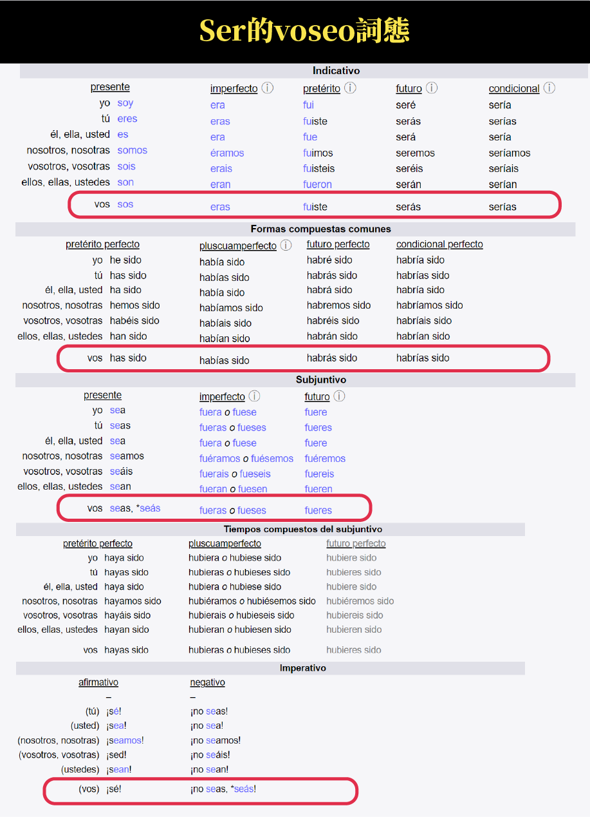This screenshot has height=817, width=590.
Task: Open the 'condicional perfecto' header link
Action: [439, 244]
